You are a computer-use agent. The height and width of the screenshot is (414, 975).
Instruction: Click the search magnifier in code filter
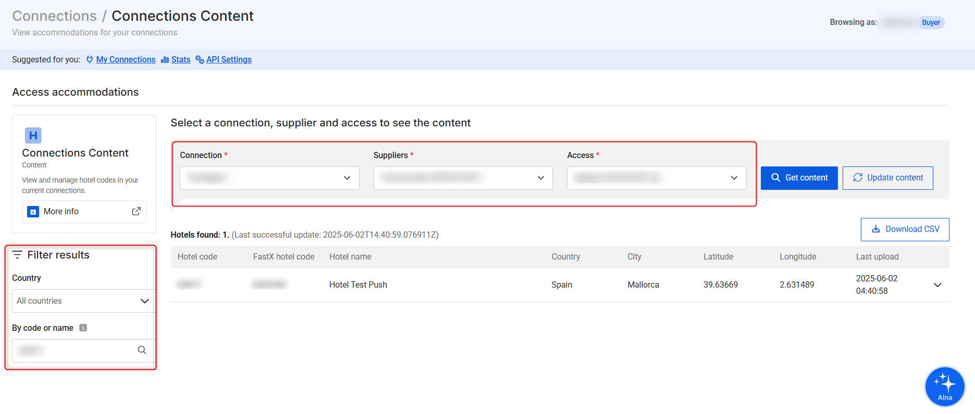142,351
